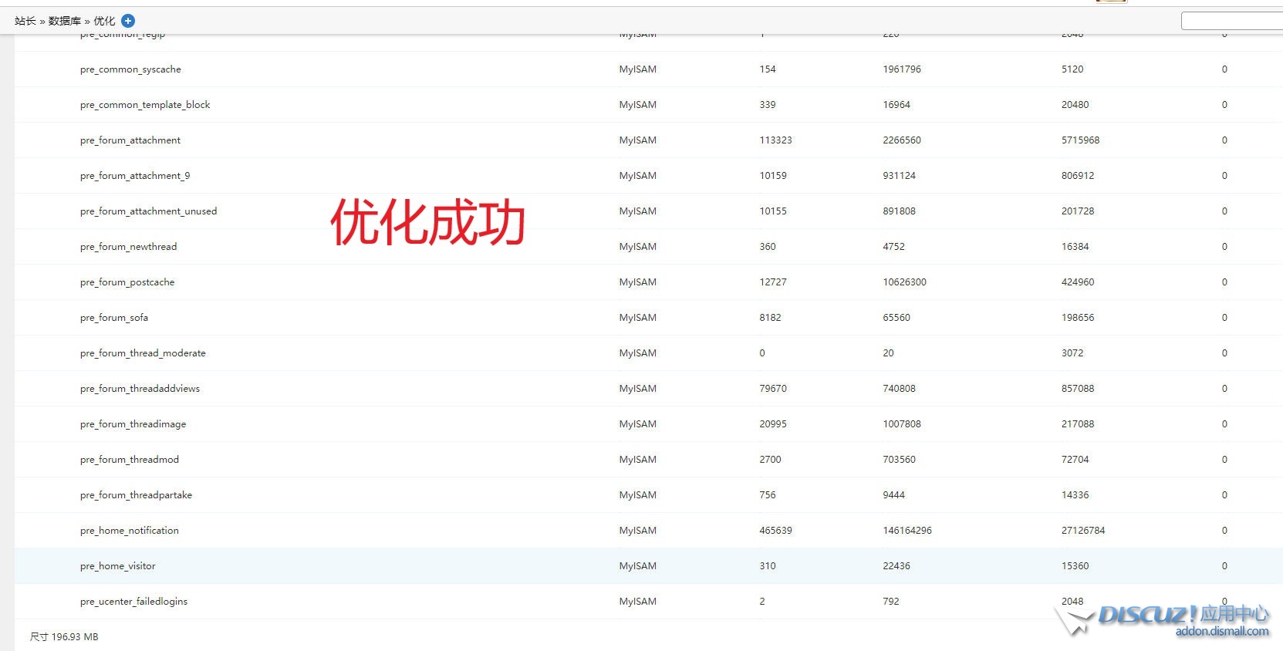Select table name pre_forum_attachment_unused

click(x=148, y=211)
